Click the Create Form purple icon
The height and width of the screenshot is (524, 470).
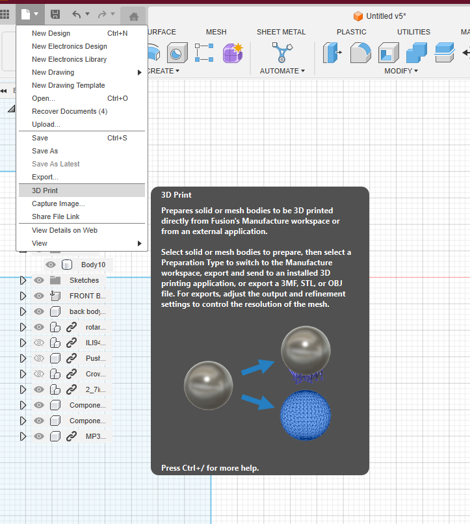233,53
